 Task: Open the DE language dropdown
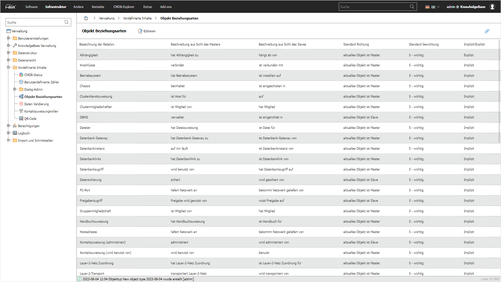(x=433, y=7)
